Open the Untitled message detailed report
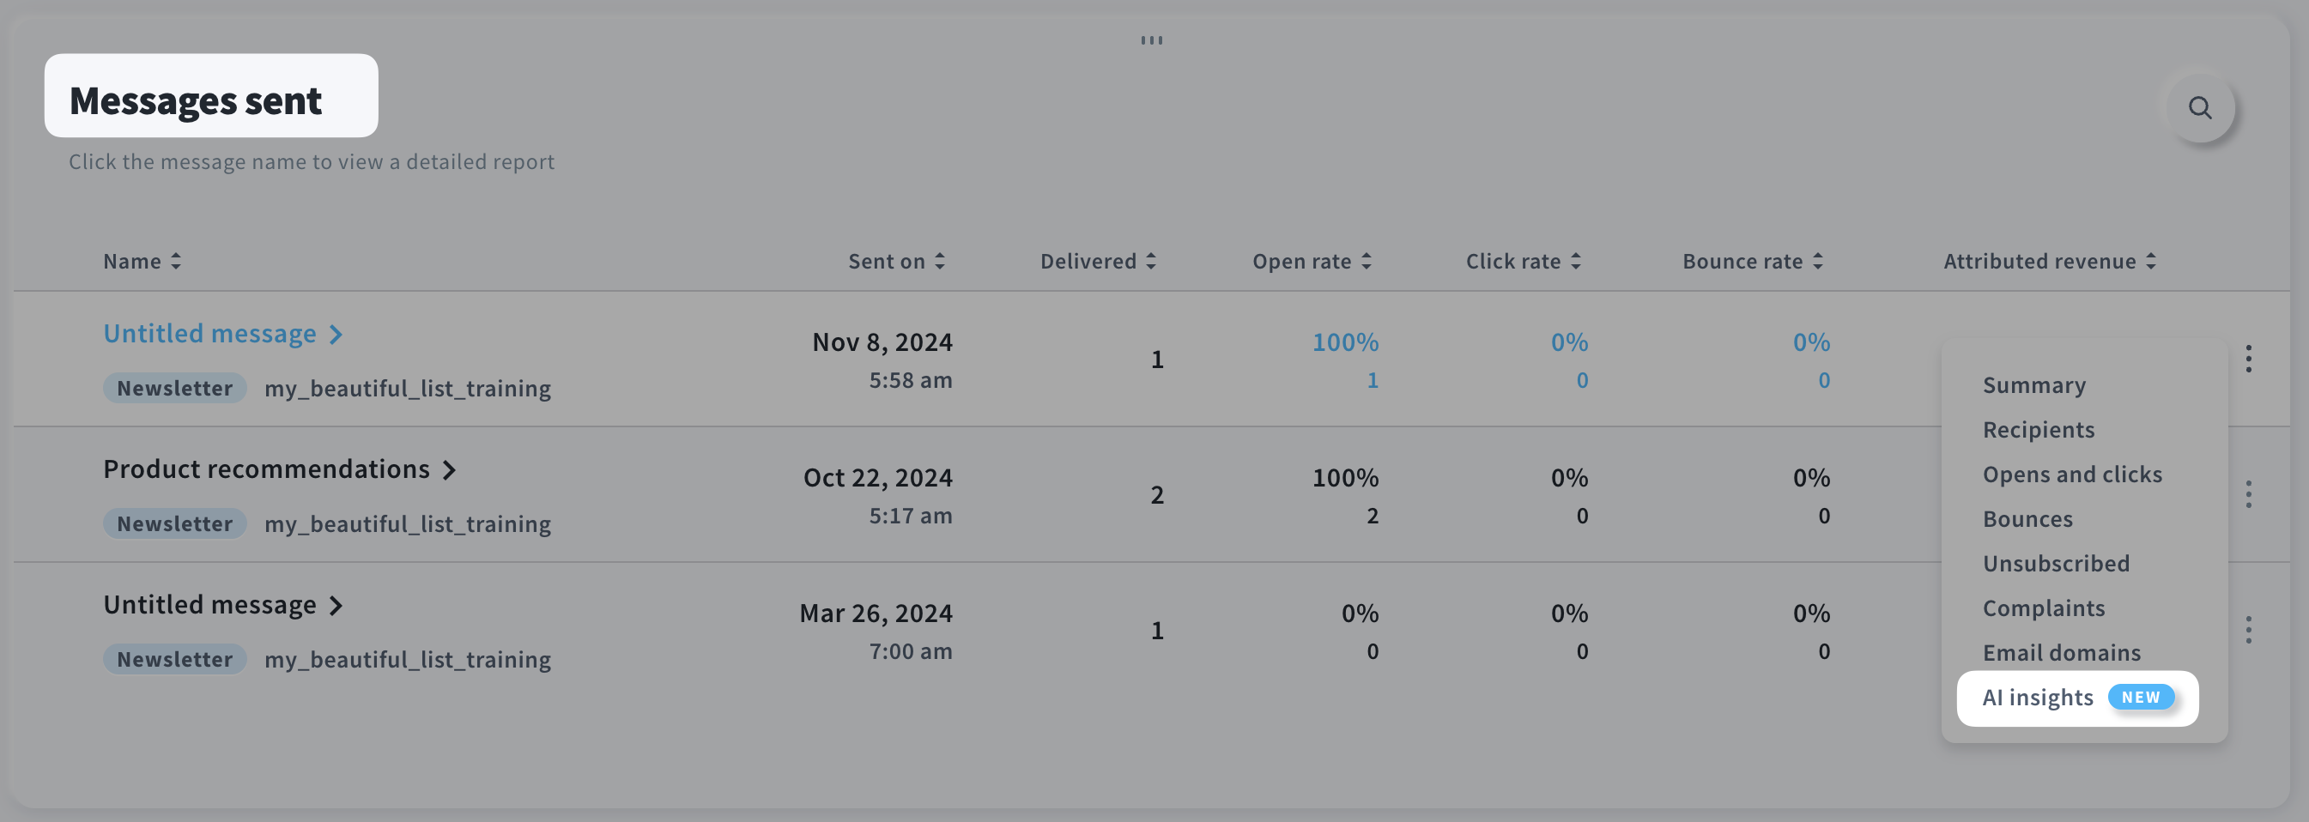2309x822 pixels. 209,333
